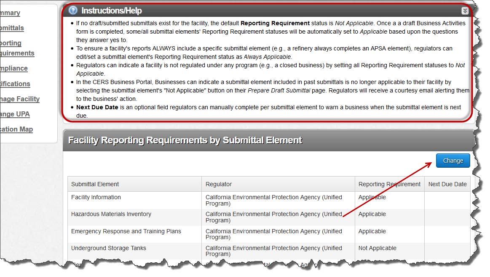
Task: Click the Next Due Date column header
Action: coord(447,184)
